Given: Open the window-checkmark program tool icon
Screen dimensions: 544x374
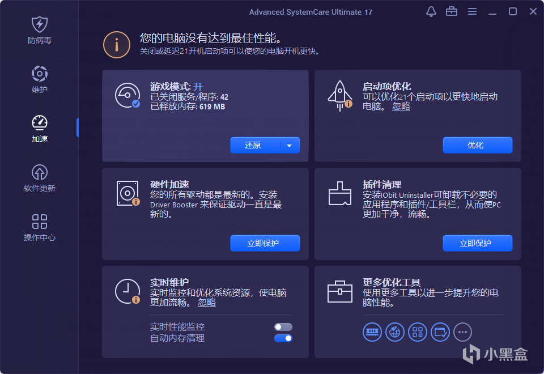Looking at the screenshot, I should pyautogui.click(x=440, y=332).
